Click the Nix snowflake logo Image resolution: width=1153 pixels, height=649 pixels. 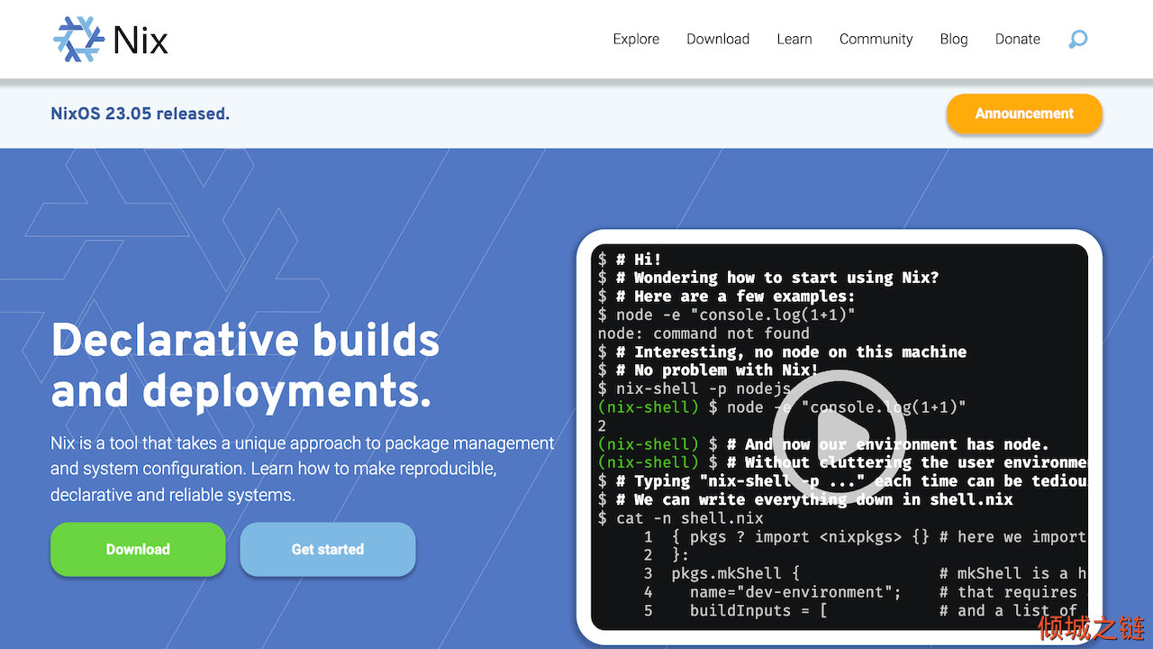click(x=79, y=39)
